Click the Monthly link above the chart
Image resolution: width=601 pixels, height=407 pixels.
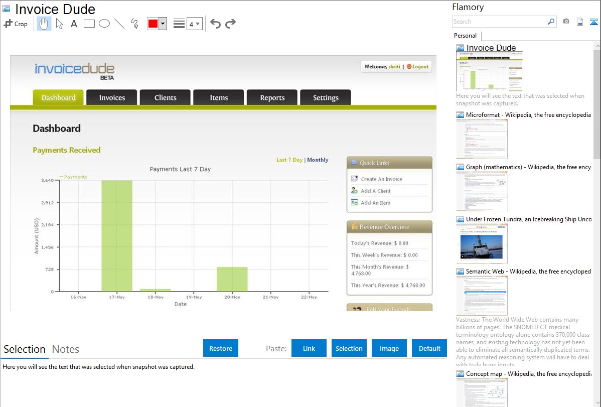click(318, 160)
